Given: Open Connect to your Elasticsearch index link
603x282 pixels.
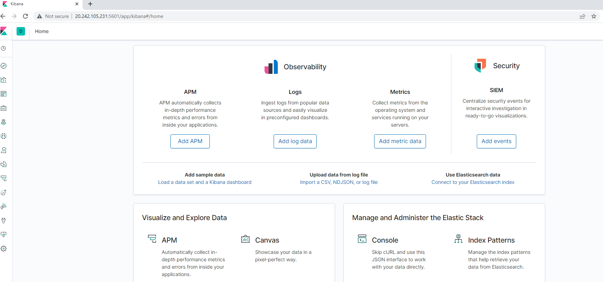Looking at the screenshot, I should (473, 182).
